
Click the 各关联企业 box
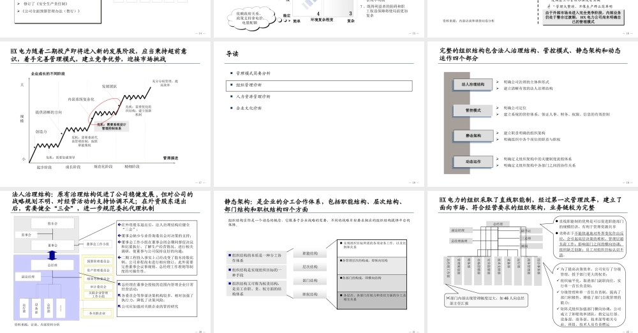pyautogui.click(x=97, y=313)
